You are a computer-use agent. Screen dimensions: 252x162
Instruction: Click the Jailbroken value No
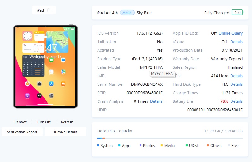pos(159,42)
